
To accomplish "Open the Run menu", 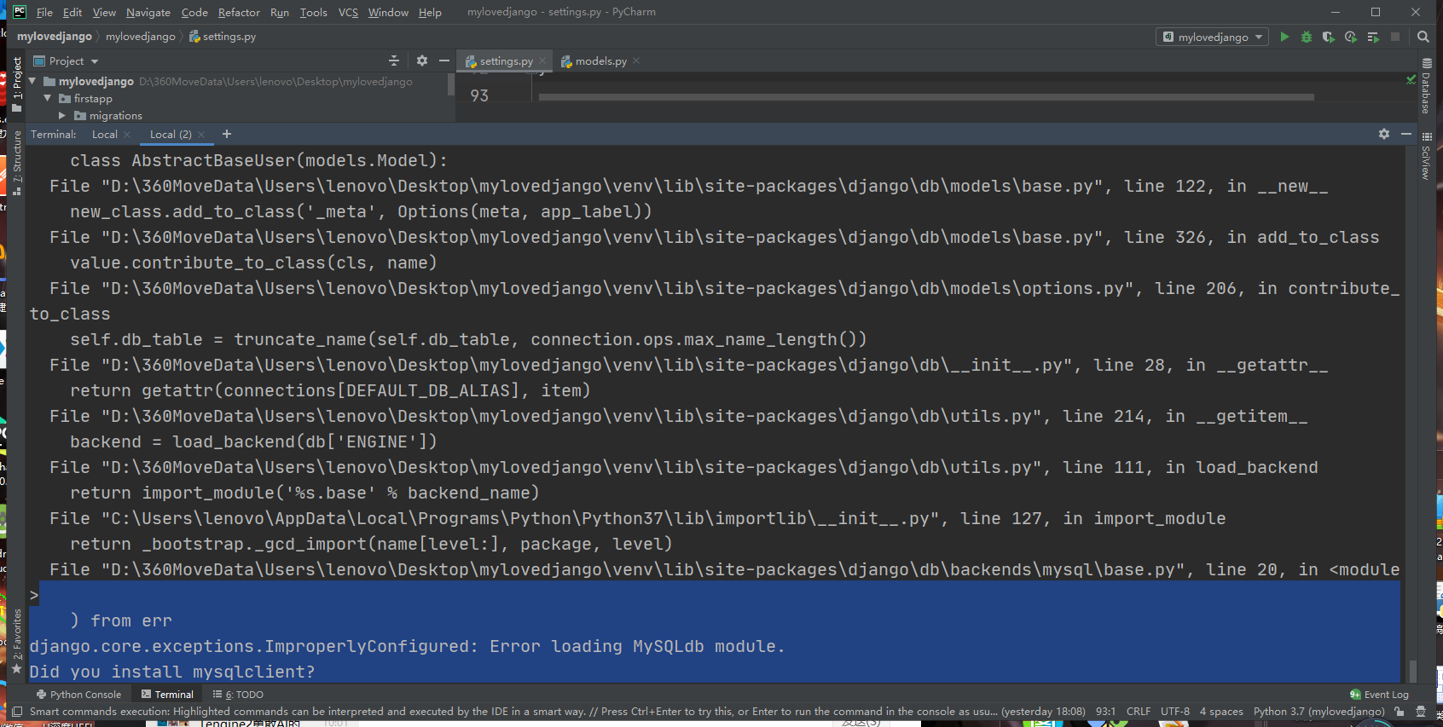I will click(x=280, y=12).
